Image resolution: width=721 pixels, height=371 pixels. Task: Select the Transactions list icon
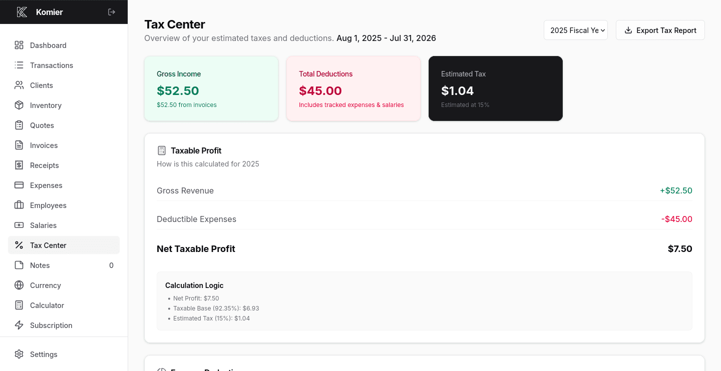tap(19, 65)
